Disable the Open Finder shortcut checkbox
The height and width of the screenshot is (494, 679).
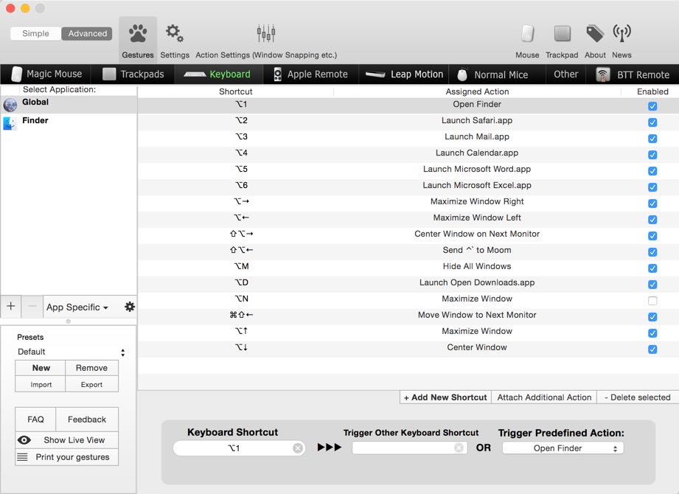pos(652,106)
